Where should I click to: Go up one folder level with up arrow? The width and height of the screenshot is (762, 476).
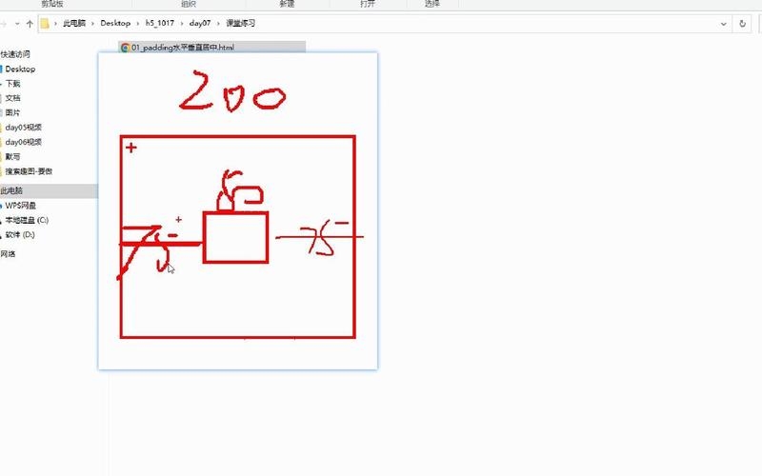click(30, 23)
